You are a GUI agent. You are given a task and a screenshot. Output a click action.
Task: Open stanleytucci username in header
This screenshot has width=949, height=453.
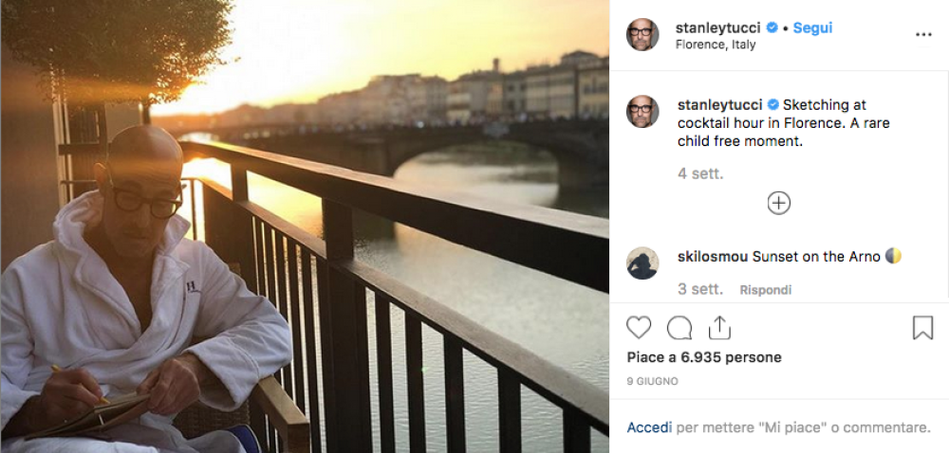click(719, 27)
